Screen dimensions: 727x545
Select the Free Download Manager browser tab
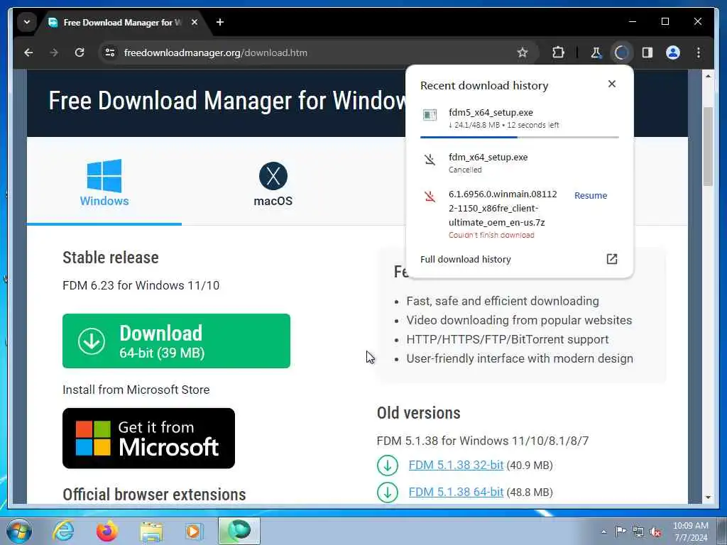[x=123, y=22]
